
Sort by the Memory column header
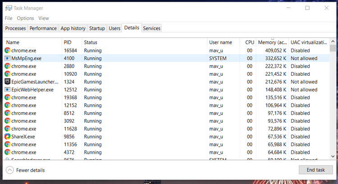coord(272,42)
